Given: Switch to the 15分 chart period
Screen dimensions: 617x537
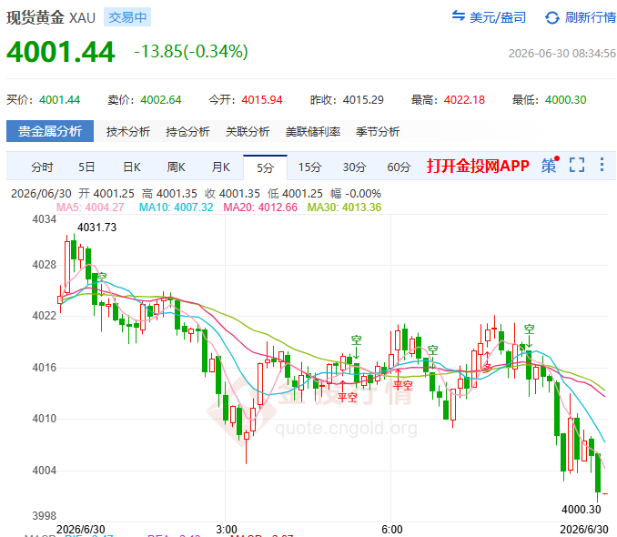Looking at the screenshot, I should (309, 167).
